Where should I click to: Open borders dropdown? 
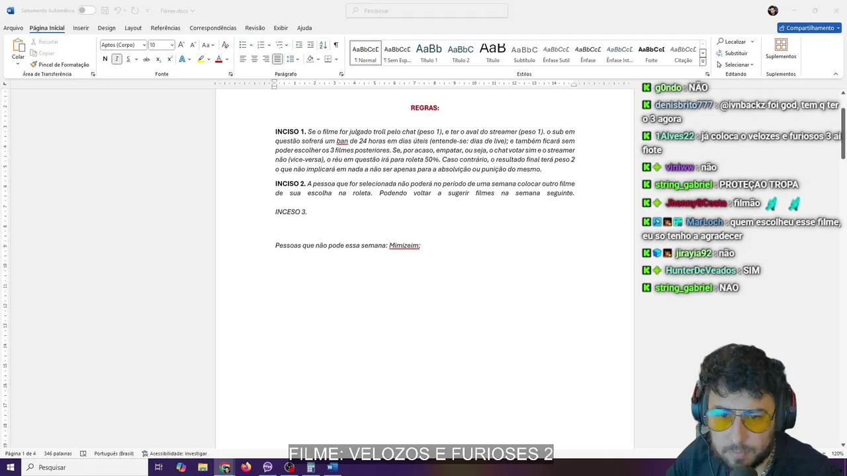click(x=335, y=59)
